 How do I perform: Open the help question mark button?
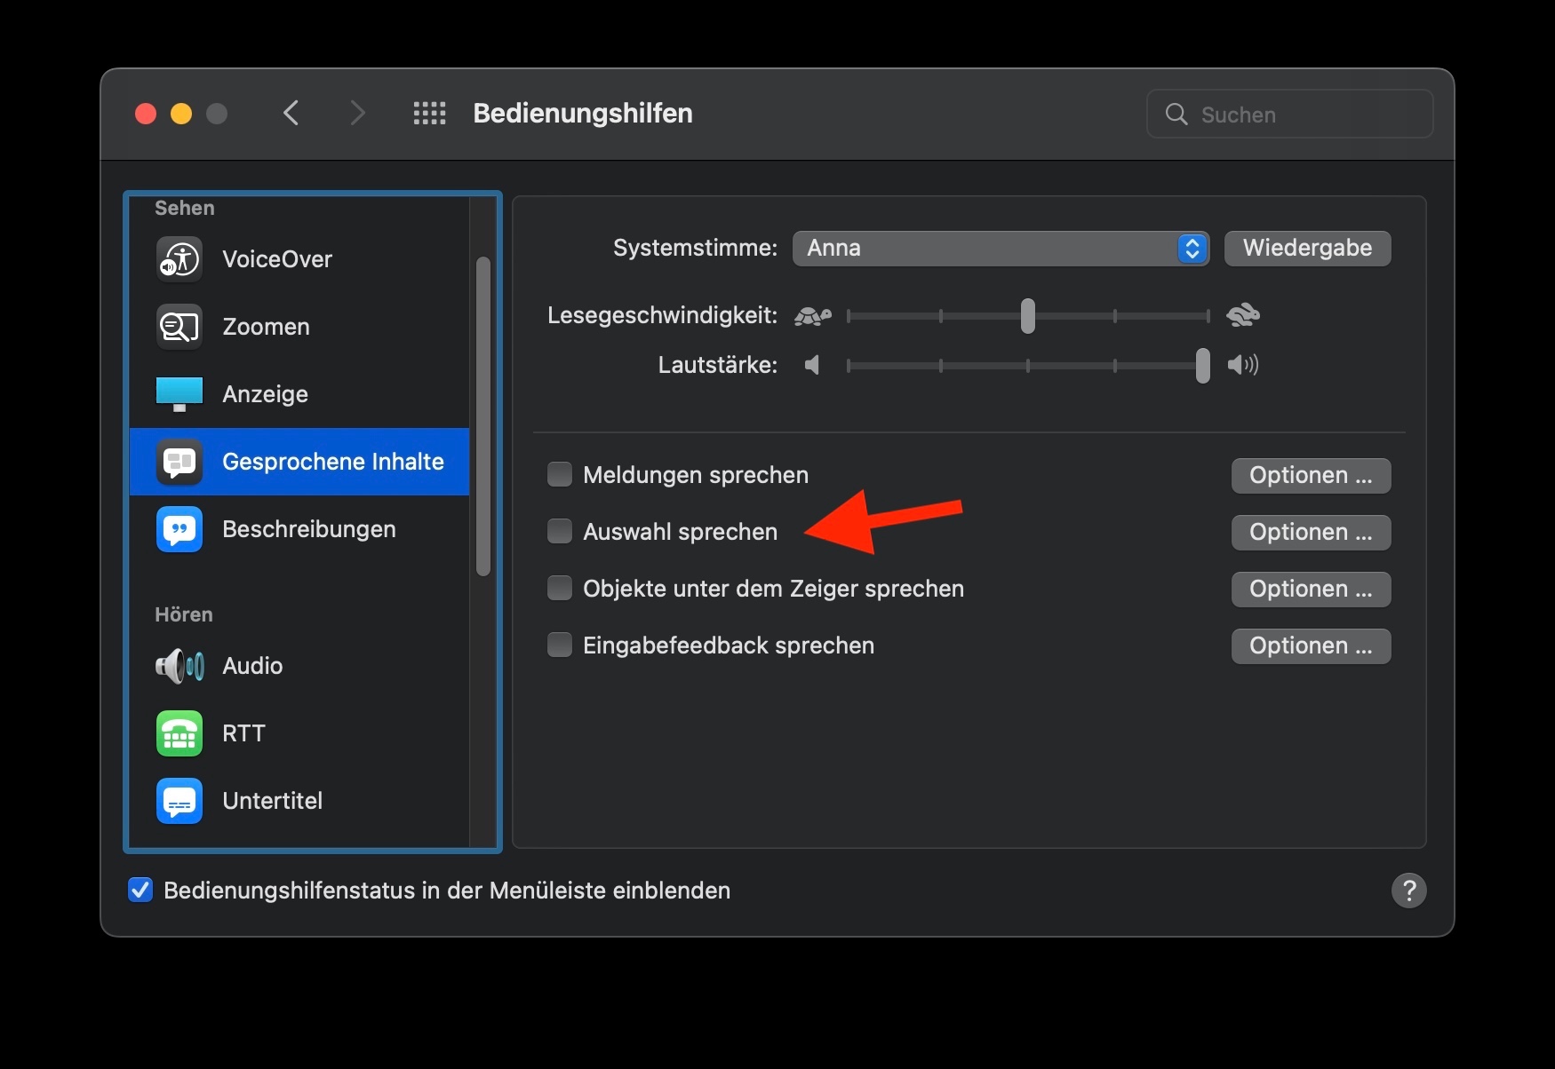click(x=1408, y=891)
